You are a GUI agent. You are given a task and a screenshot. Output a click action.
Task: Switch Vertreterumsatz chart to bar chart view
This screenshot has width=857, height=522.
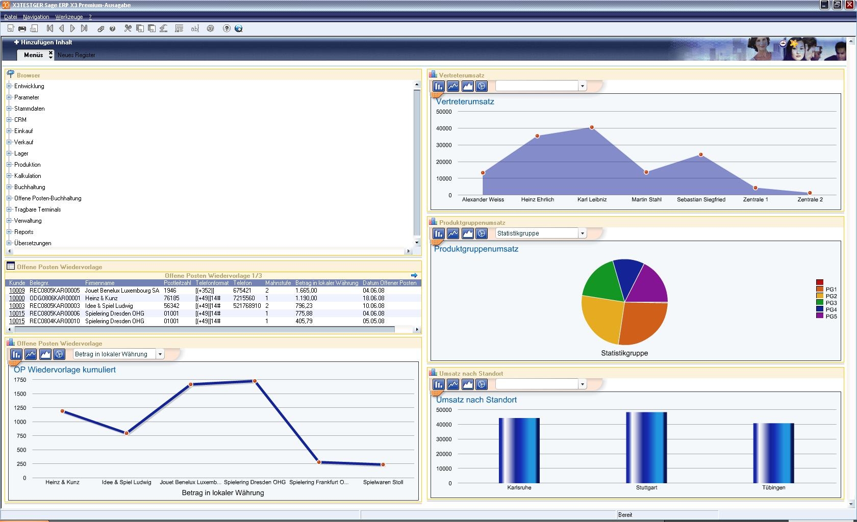point(438,86)
